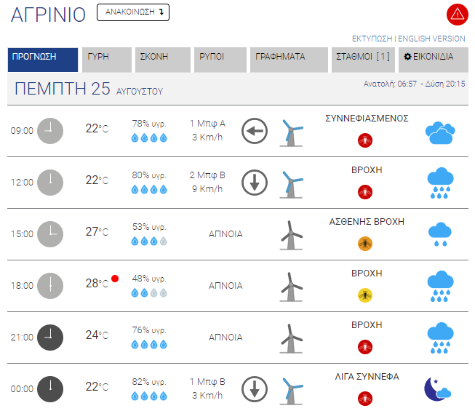
Task: Click the clock icon for 21:00
Action: [50, 338]
